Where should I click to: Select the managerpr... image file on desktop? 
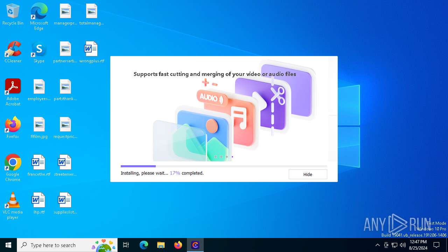tap(65, 15)
